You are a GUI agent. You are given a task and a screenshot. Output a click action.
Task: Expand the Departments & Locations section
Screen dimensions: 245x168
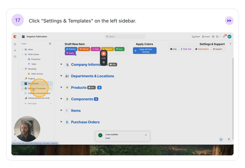(61, 76)
